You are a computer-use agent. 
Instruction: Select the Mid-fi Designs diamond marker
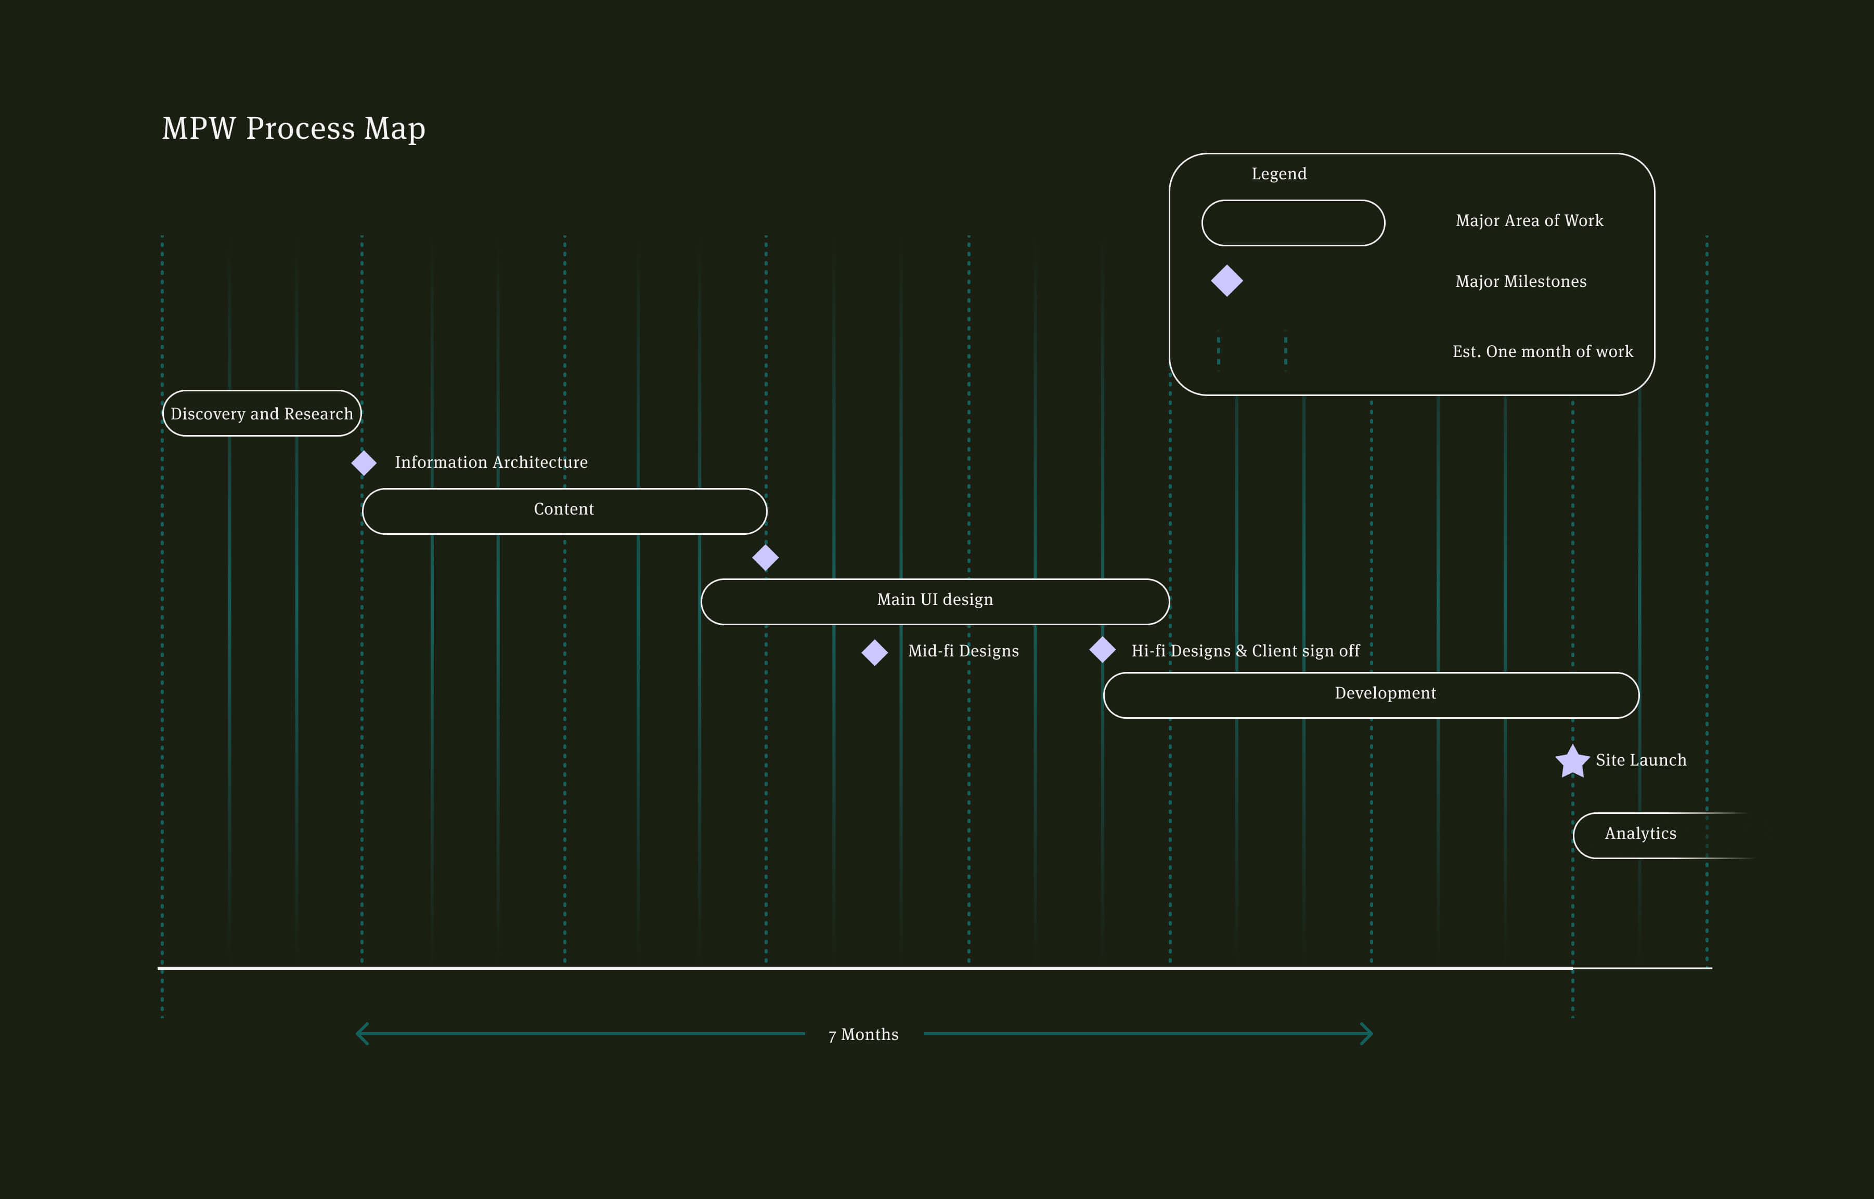874,652
